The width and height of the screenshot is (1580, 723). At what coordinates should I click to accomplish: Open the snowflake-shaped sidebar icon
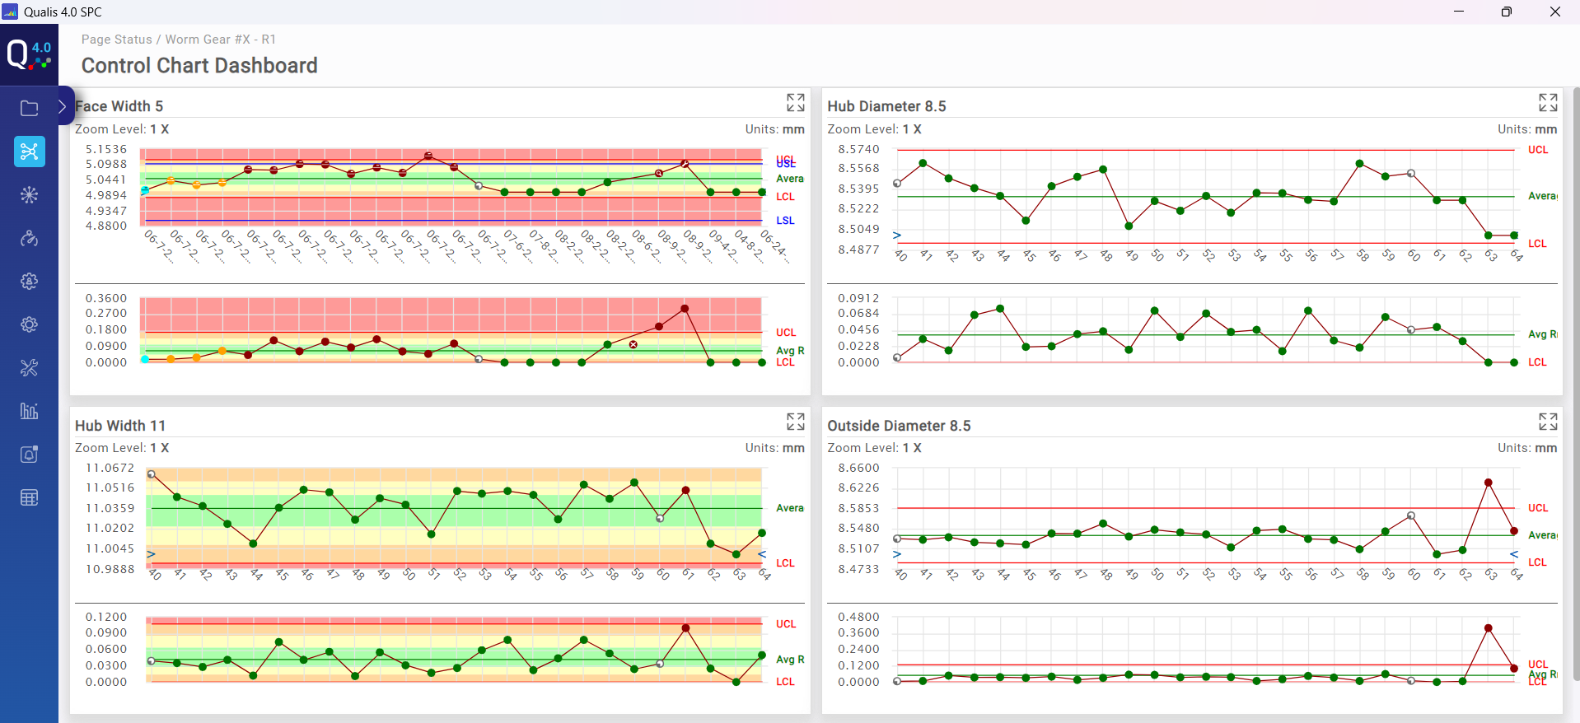click(x=29, y=195)
